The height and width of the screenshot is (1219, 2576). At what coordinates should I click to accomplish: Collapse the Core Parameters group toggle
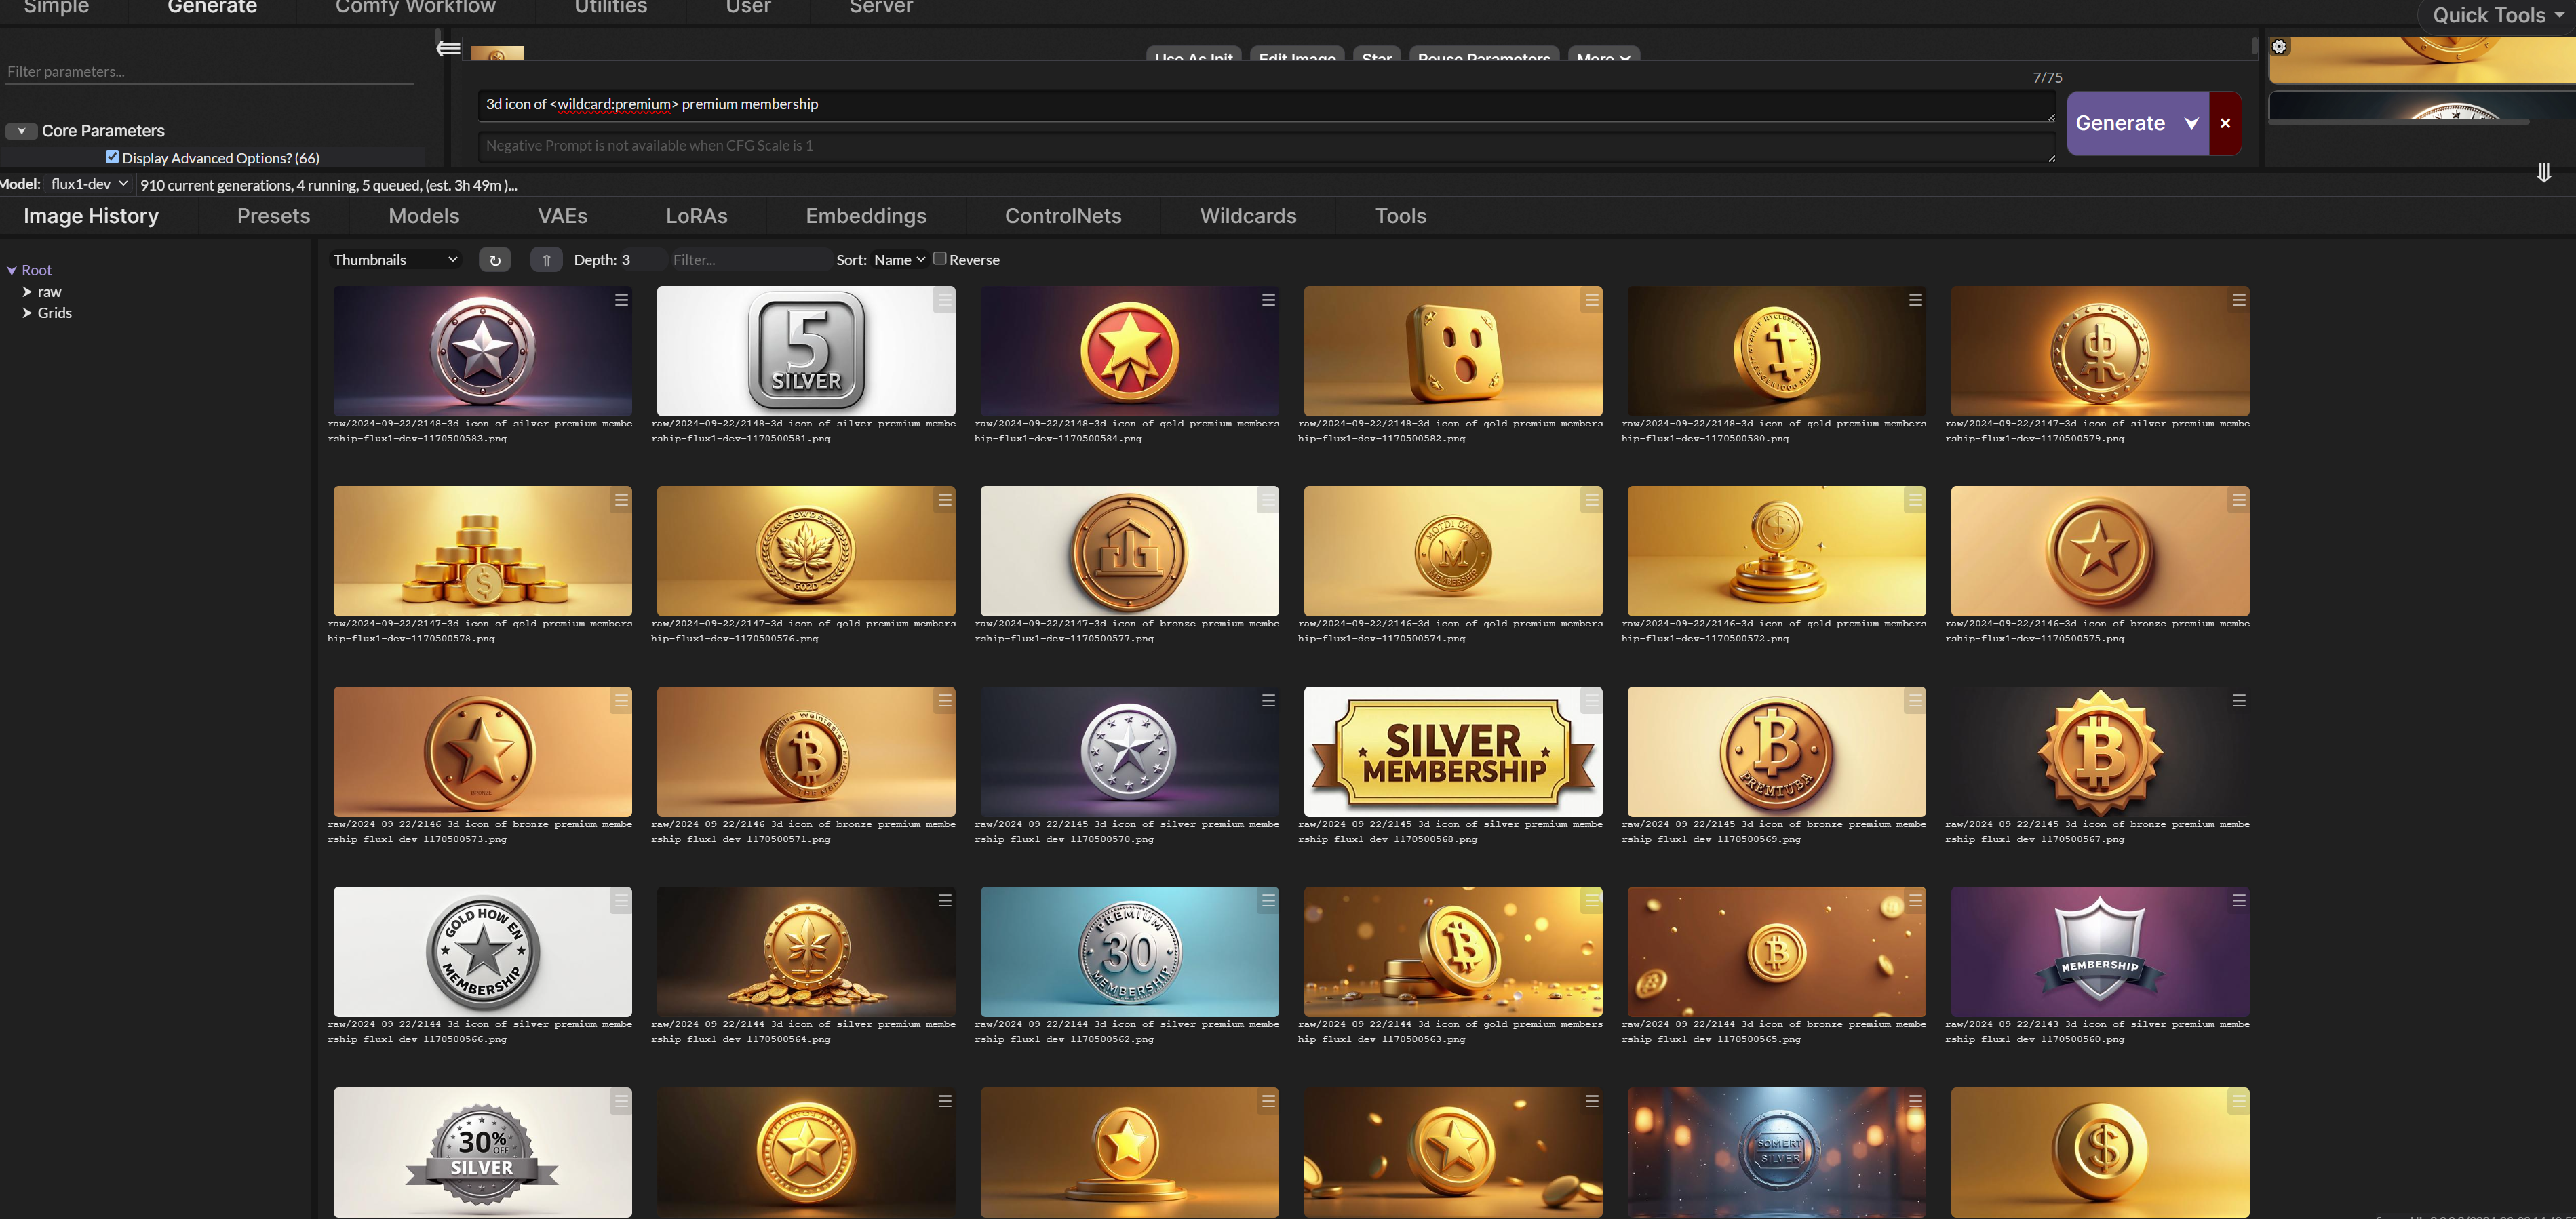tap(21, 131)
